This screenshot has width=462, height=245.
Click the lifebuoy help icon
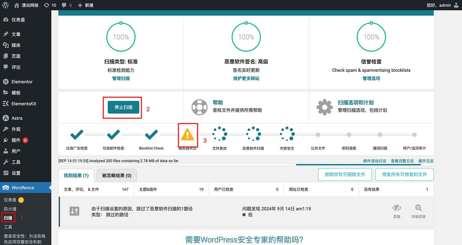(x=200, y=107)
